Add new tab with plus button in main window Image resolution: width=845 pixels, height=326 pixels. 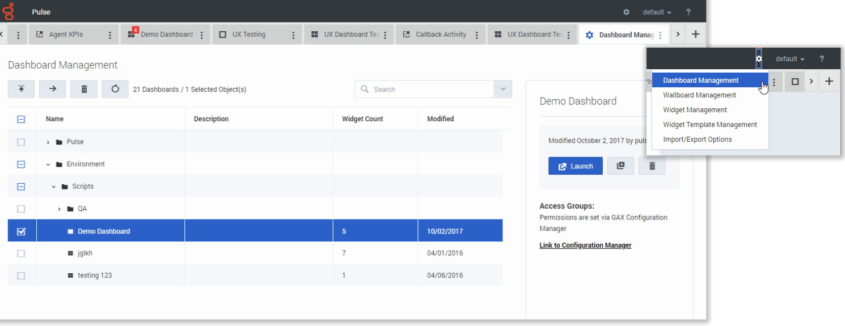[x=696, y=35]
